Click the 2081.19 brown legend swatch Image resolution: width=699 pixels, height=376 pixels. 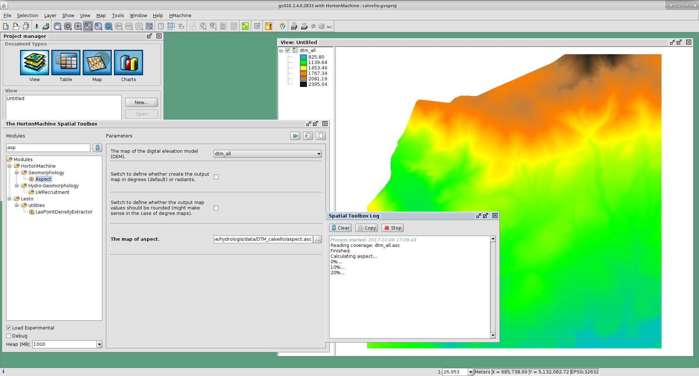pyautogui.click(x=303, y=79)
